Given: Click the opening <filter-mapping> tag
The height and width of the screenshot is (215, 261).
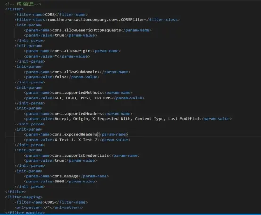Looking at the screenshot, I should pos(24,197).
